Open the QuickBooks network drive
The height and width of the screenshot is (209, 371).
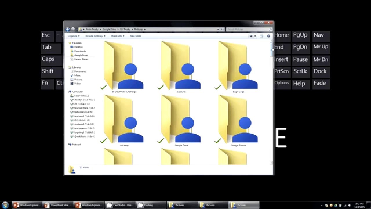(x=83, y=136)
